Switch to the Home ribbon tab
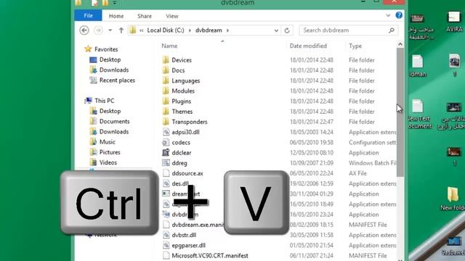Viewport: 465px width, 261px height. (x=116, y=16)
